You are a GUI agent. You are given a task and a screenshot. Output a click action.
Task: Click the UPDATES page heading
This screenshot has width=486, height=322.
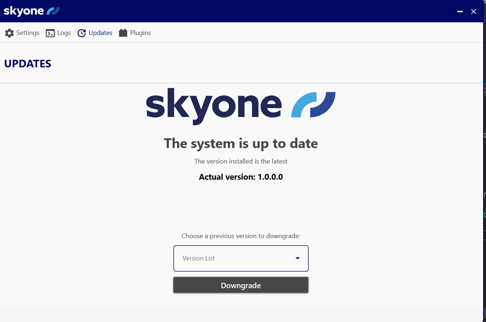click(x=28, y=64)
